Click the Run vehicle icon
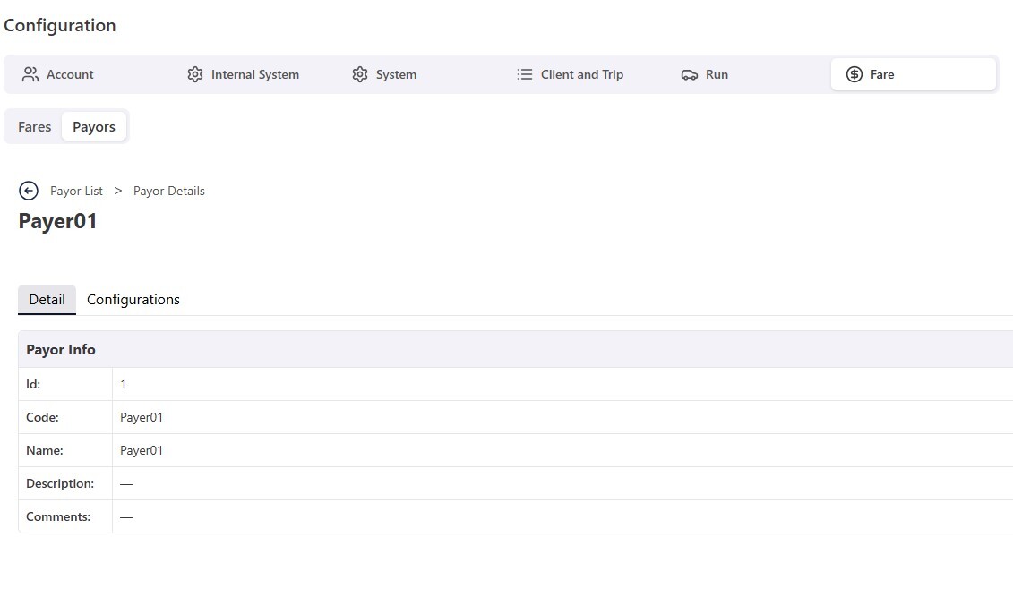This screenshot has height=605, width=1013. click(690, 74)
